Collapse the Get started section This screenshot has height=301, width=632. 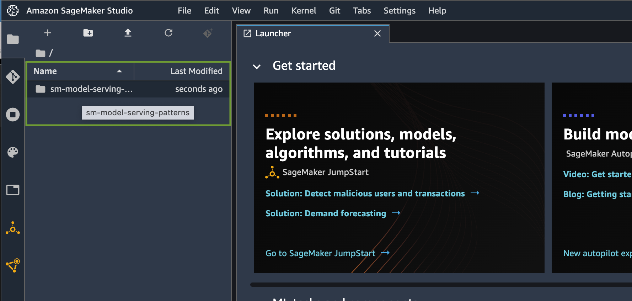click(x=257, y=67)
